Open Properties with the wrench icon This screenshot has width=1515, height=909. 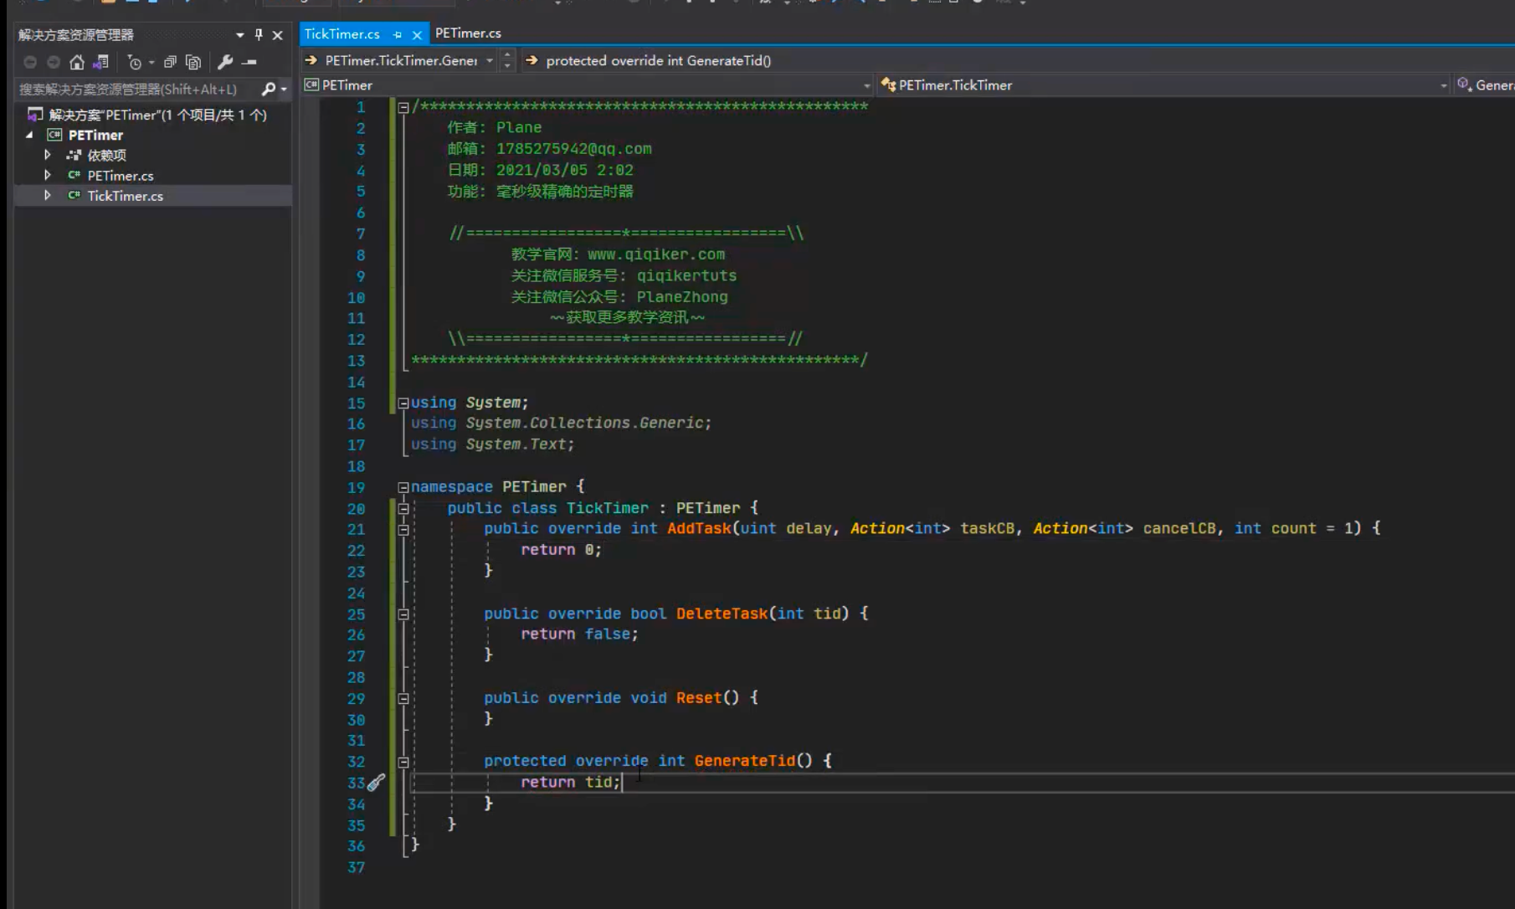coord(225,62)
